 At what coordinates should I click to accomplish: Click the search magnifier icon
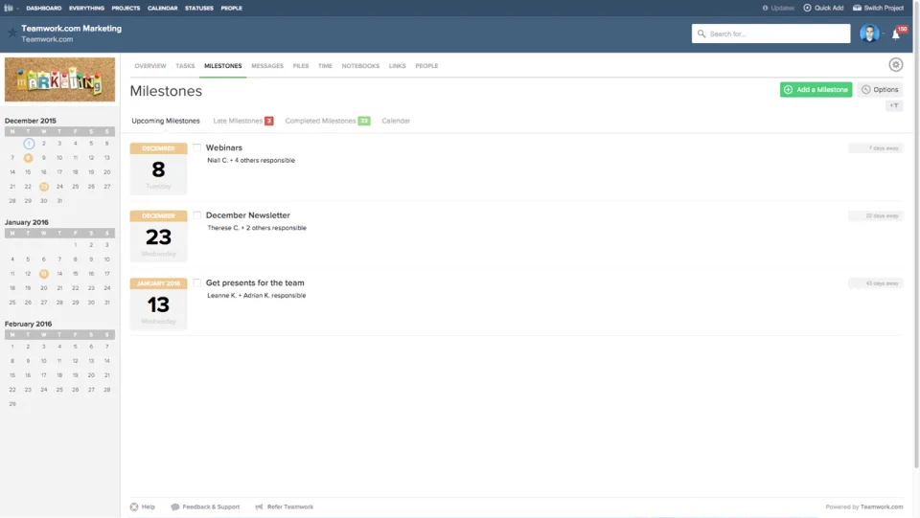pos(701,34)
